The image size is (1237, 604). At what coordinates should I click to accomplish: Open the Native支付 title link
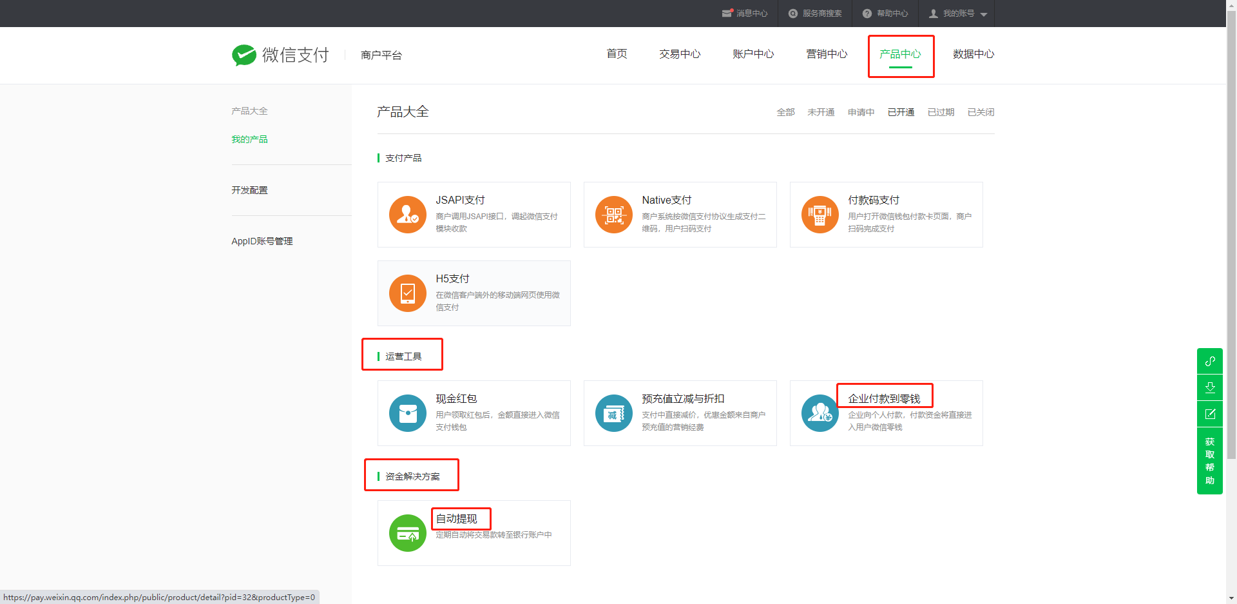click(x=666, y=200)
